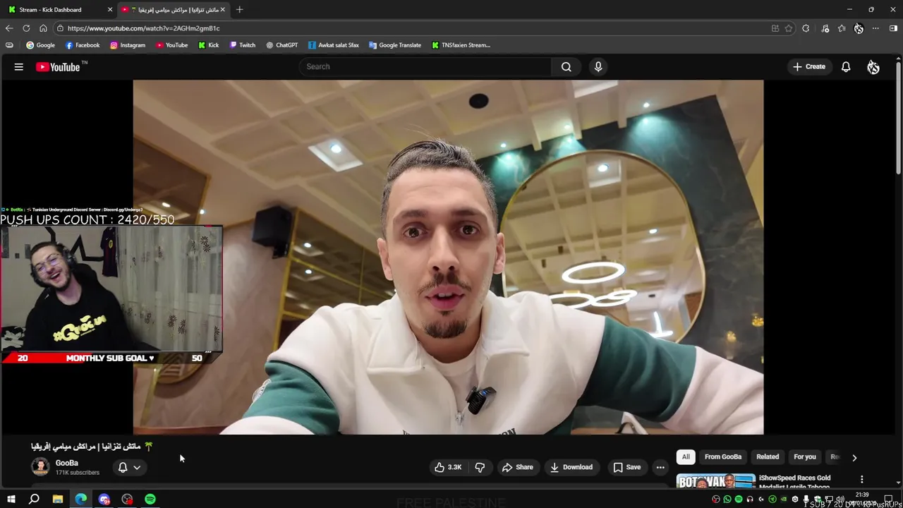Viewport: 903px width, 508px height.
Task: Click the address bar URL
Action: point(143,28)
